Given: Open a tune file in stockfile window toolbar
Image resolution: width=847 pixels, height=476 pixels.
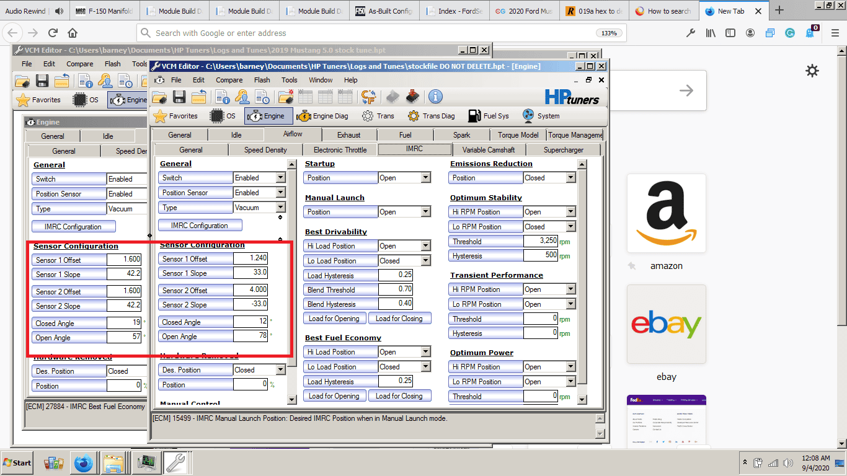Looking at the screenshot, I should tap(159, 97).
